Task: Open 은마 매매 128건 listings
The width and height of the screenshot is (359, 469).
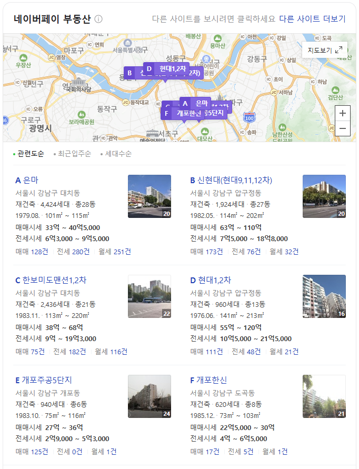Action: tap(32, 252)
